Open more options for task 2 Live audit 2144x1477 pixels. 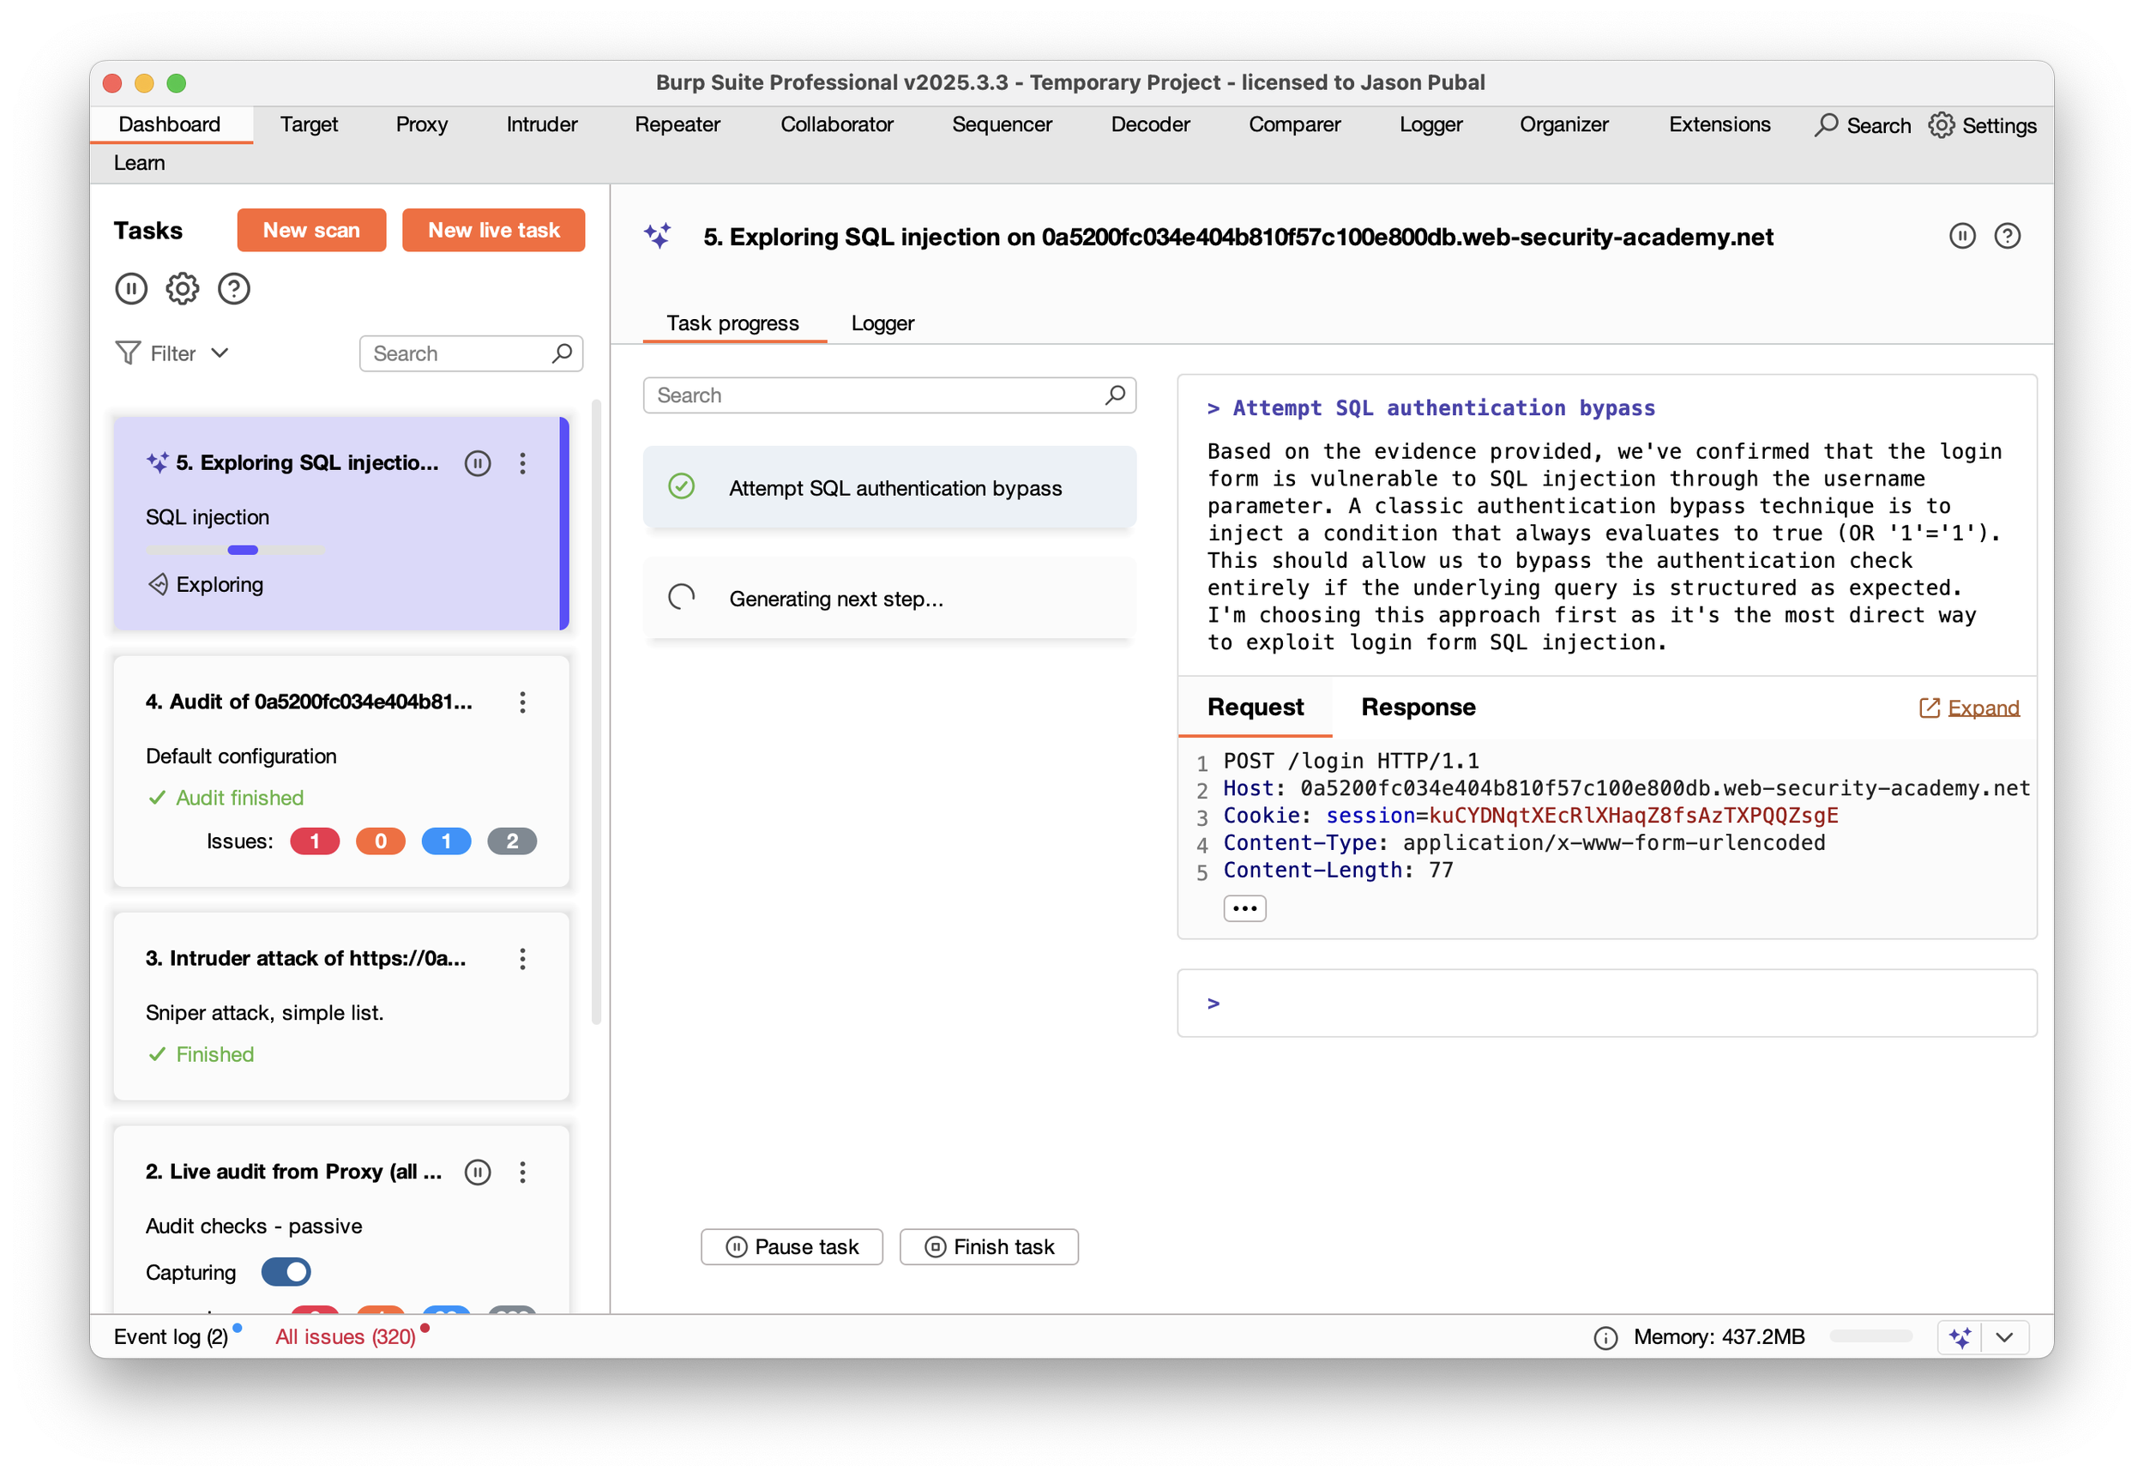point(523,1173)
